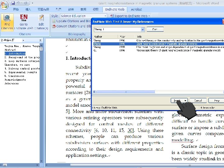Select the EndNote Web tab
224x168 pixels.
click(115, 9)
